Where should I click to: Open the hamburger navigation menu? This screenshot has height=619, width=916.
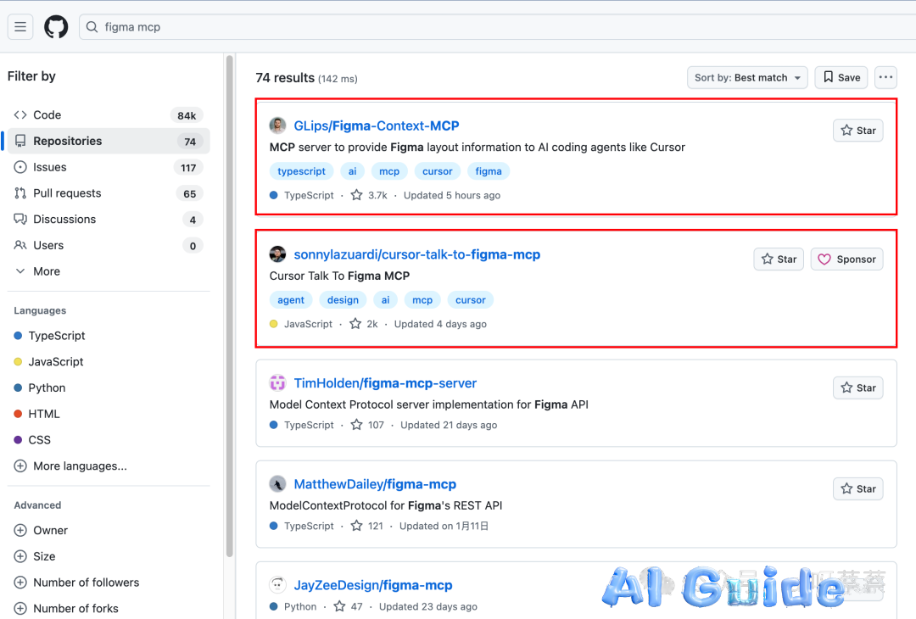(20, 27)
